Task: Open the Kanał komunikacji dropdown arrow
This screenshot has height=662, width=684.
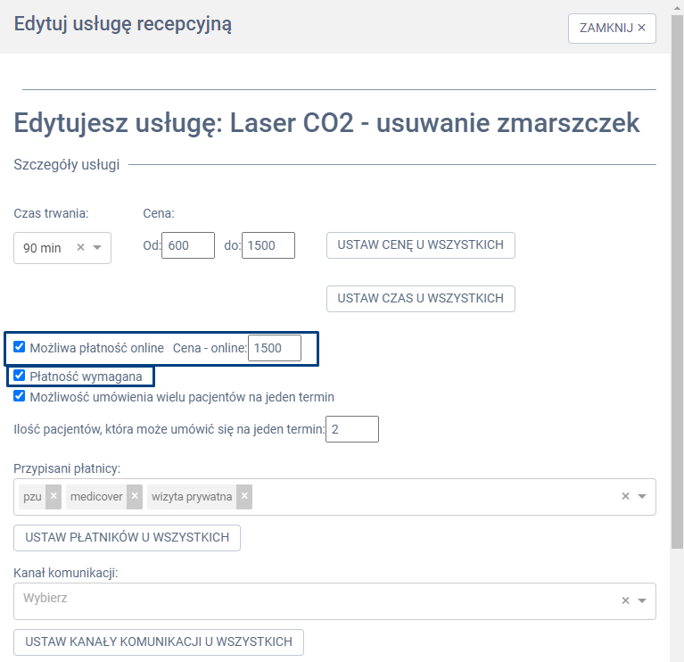Action: coord(642,600)
